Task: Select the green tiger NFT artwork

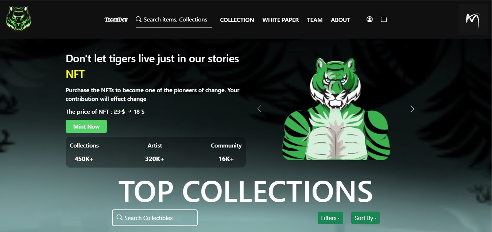Action: [336, 109]
